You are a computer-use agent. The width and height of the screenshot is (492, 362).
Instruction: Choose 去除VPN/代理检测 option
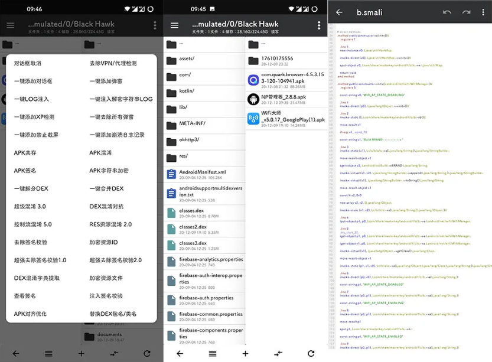tap(113, 63)
